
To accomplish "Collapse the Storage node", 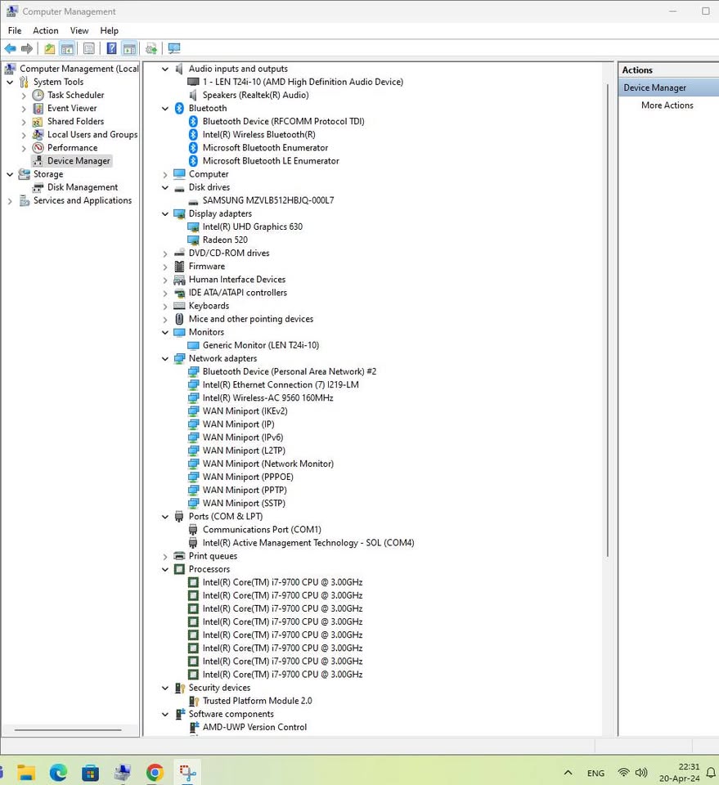I will (x=10, y=174).
